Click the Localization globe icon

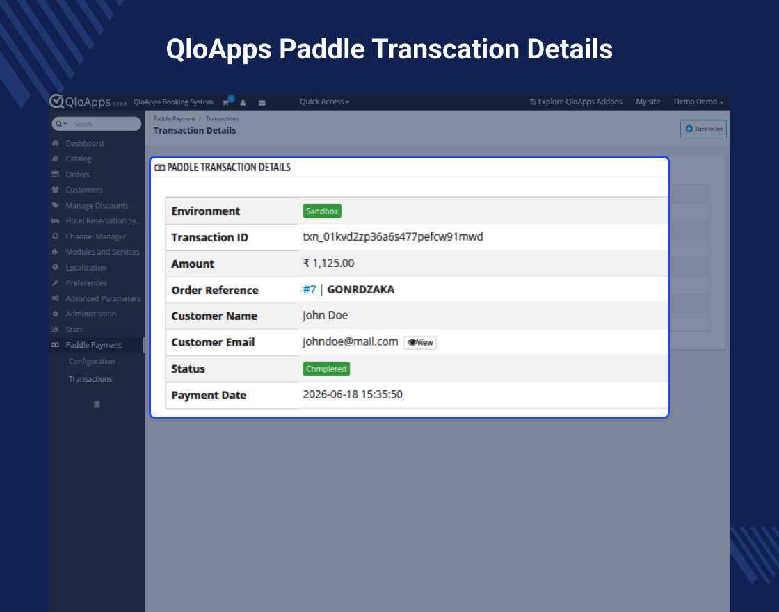(x=56, y=267)
